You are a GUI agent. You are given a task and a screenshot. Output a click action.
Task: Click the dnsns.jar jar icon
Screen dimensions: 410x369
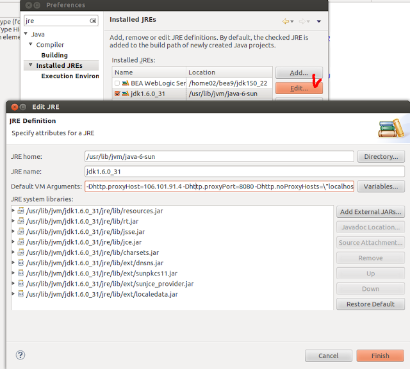tap(21, 263)
